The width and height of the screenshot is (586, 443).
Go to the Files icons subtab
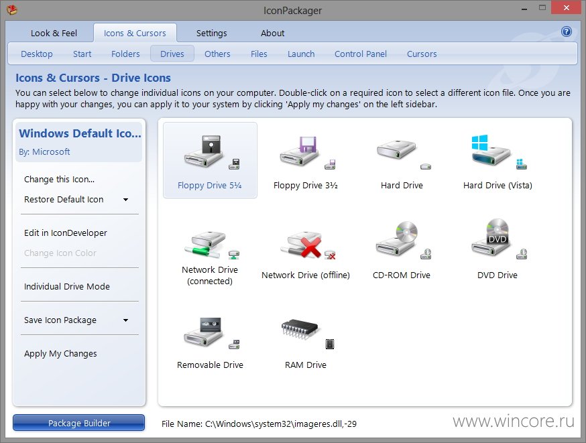point(259,54)
